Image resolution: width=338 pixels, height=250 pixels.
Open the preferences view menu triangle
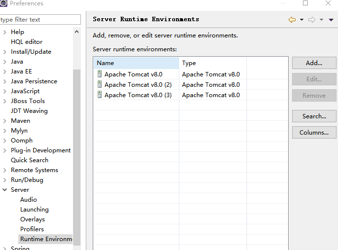pyautogui.click(x=331, y=20)
